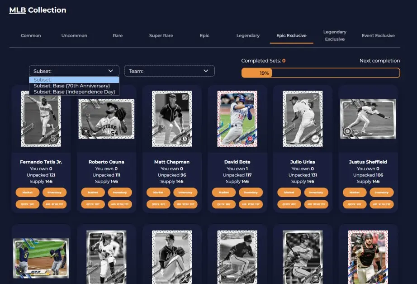
Task: Click "Unpacked 131" under Julio Urias
Action: (303, 175)
